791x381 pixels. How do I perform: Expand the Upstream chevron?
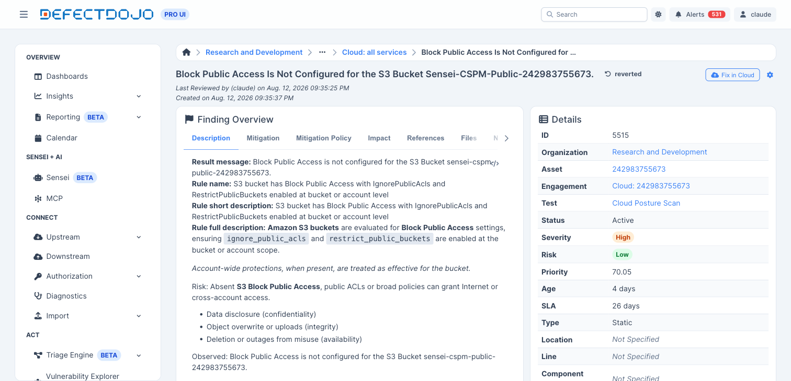pyautogui.click(x=139, y=237)
